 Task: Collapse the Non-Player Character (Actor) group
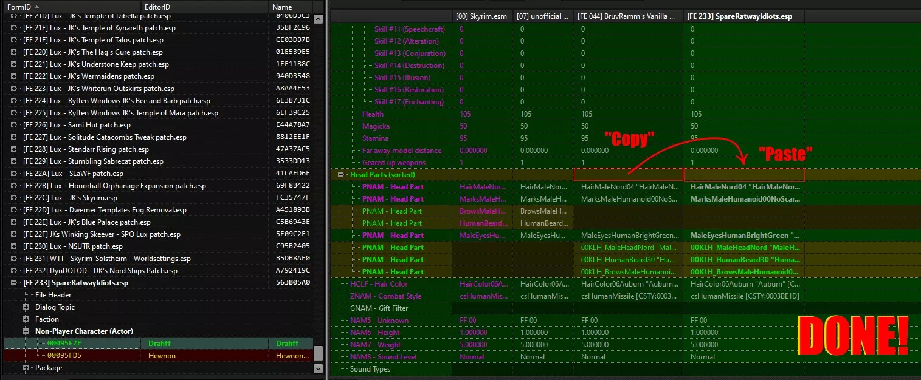[x=26, y=331]
